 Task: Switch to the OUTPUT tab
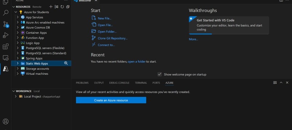coord(99,83)
